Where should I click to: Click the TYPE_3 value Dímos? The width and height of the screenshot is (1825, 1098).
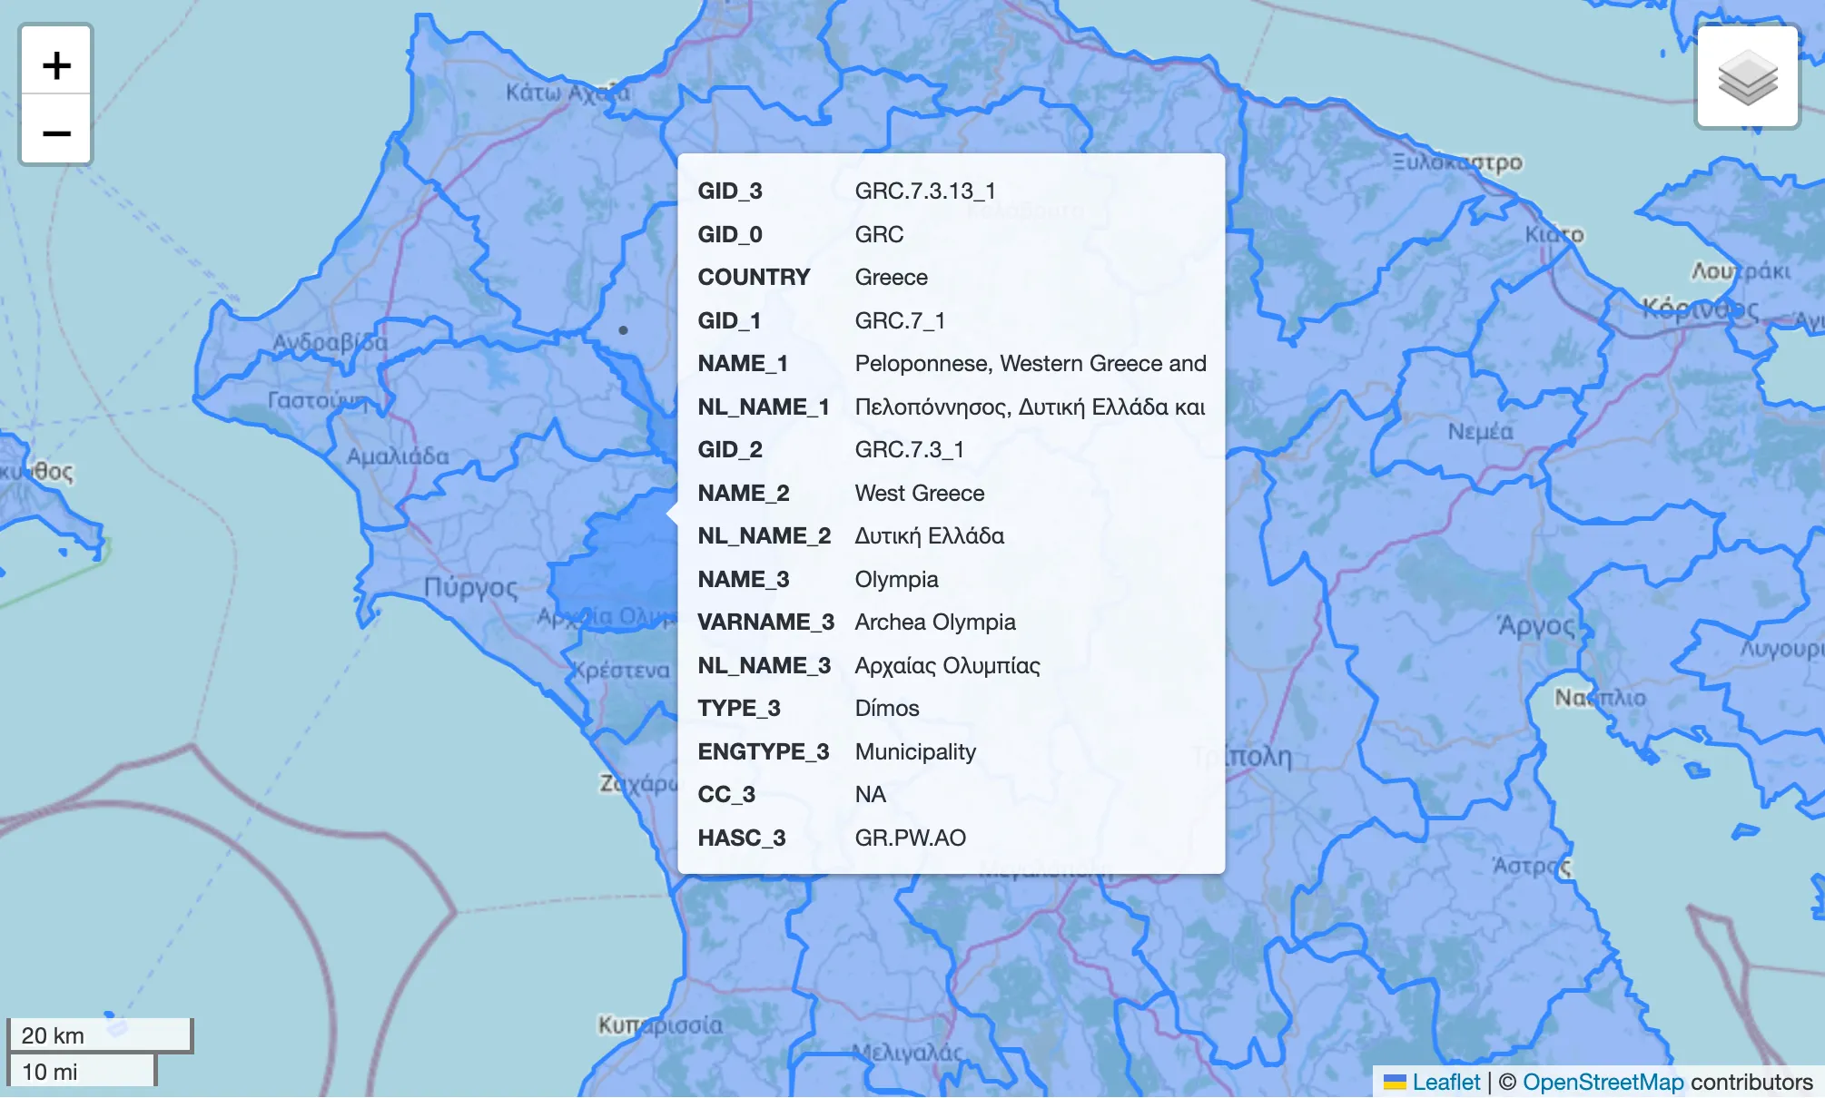(x=887, y=708)
